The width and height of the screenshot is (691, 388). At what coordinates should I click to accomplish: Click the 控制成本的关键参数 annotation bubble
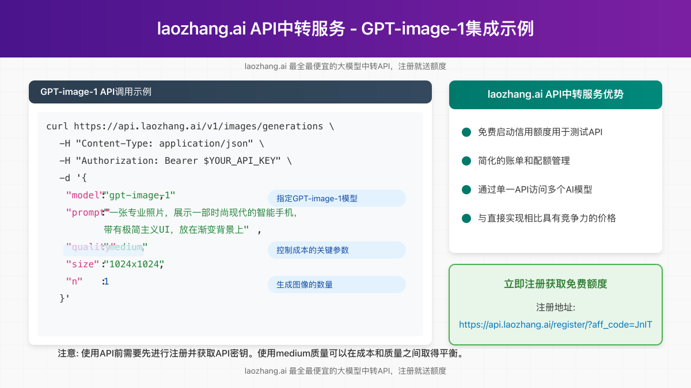pos(337,250)
